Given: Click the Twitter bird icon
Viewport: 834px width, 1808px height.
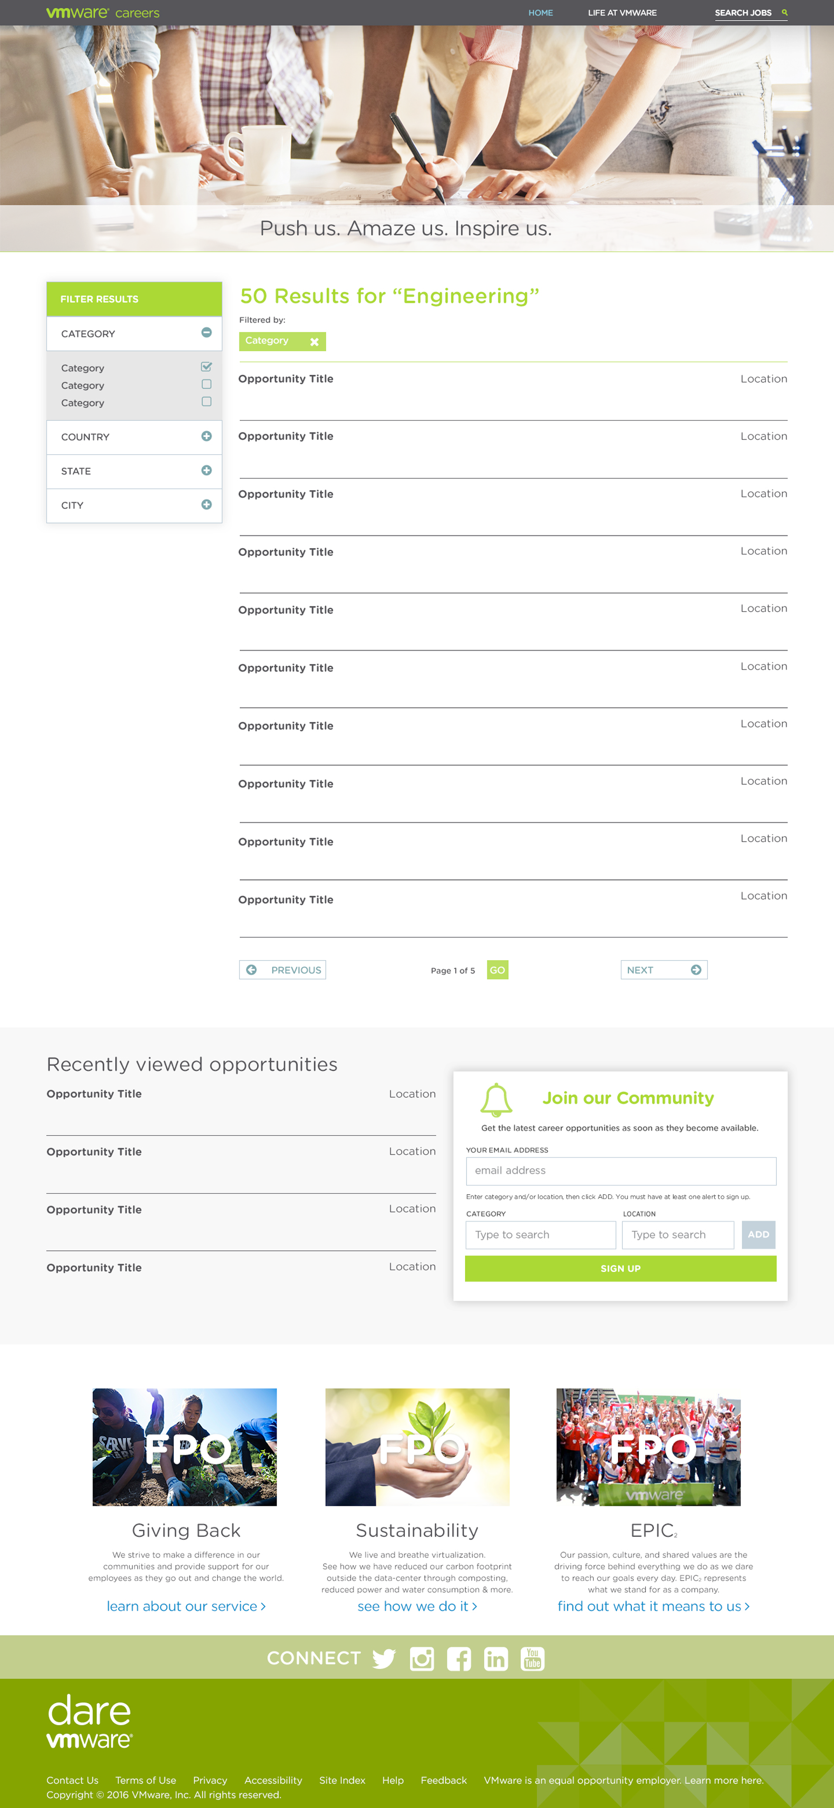Looking at the screenshot, I should click(x=384, y=1658).
